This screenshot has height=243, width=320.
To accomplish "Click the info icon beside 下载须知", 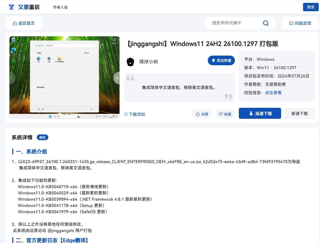I will [126, 114].
